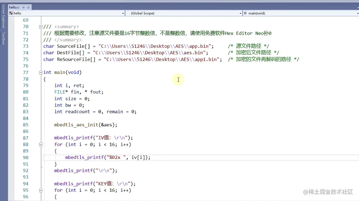Close the hello.c tab
The width and height of the screenshot is (359, 201).
28,7
